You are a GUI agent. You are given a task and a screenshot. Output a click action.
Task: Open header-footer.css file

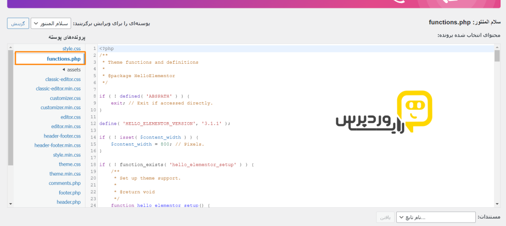pyautogui.click(x=62, y=136)
